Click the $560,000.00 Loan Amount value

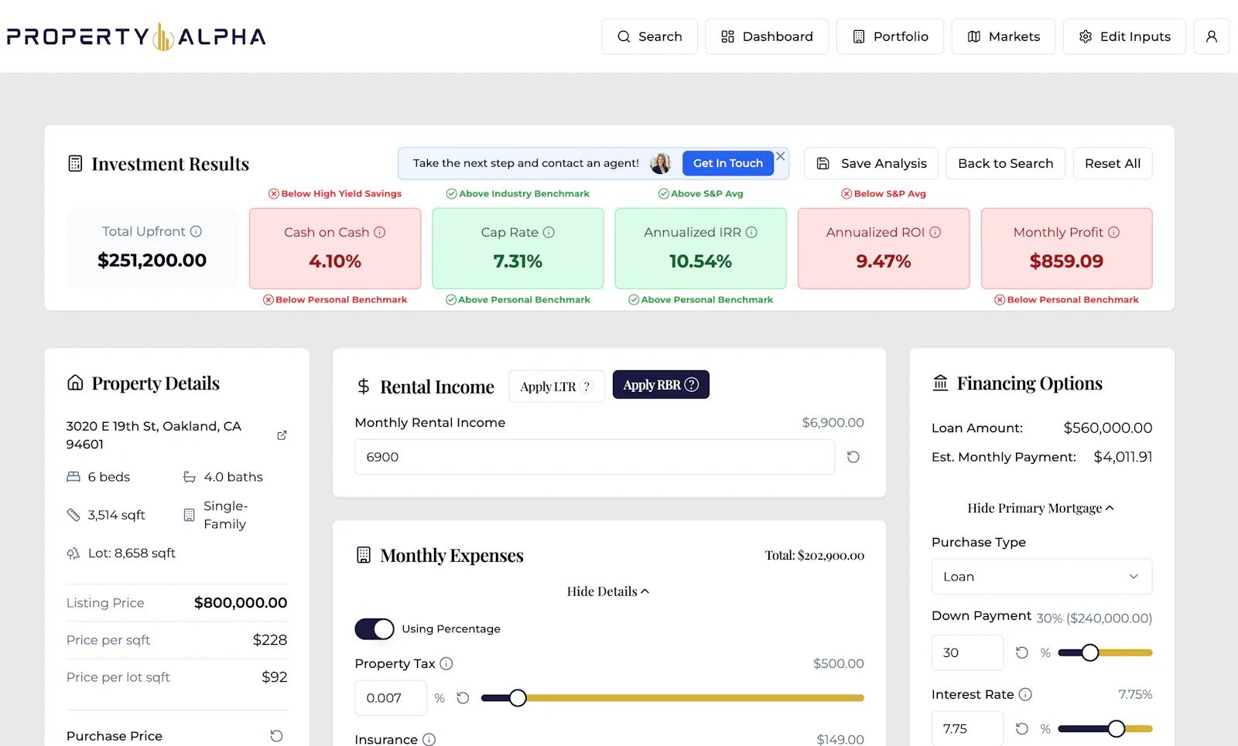(1107, 428)
